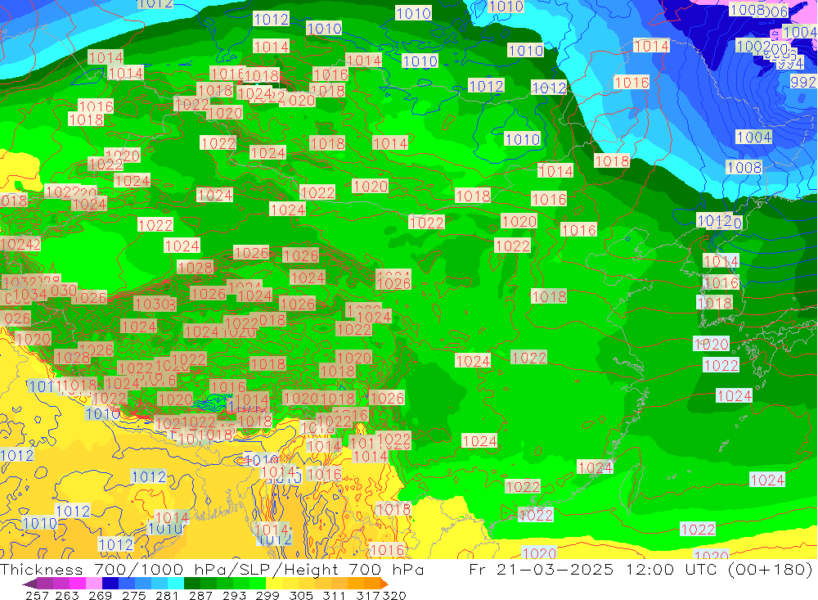Screen dimensions: 818x600
Task: Click the legend value '281'
Action: pos(167,595)
